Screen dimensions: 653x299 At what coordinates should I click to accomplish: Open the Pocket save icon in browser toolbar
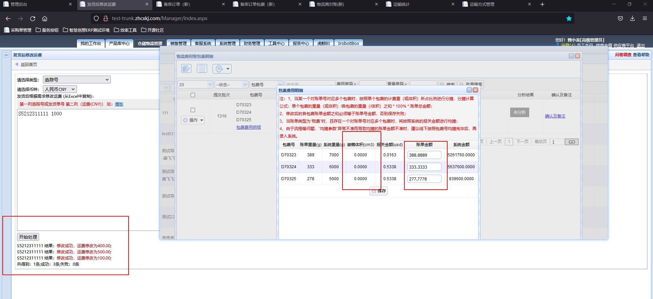point(620,18)
